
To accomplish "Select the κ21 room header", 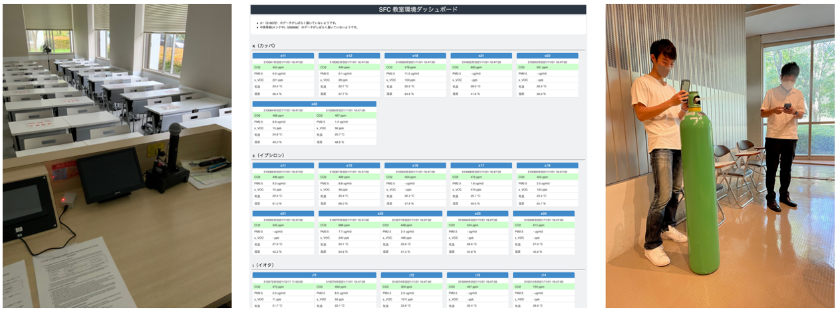I will pos(480,56).
